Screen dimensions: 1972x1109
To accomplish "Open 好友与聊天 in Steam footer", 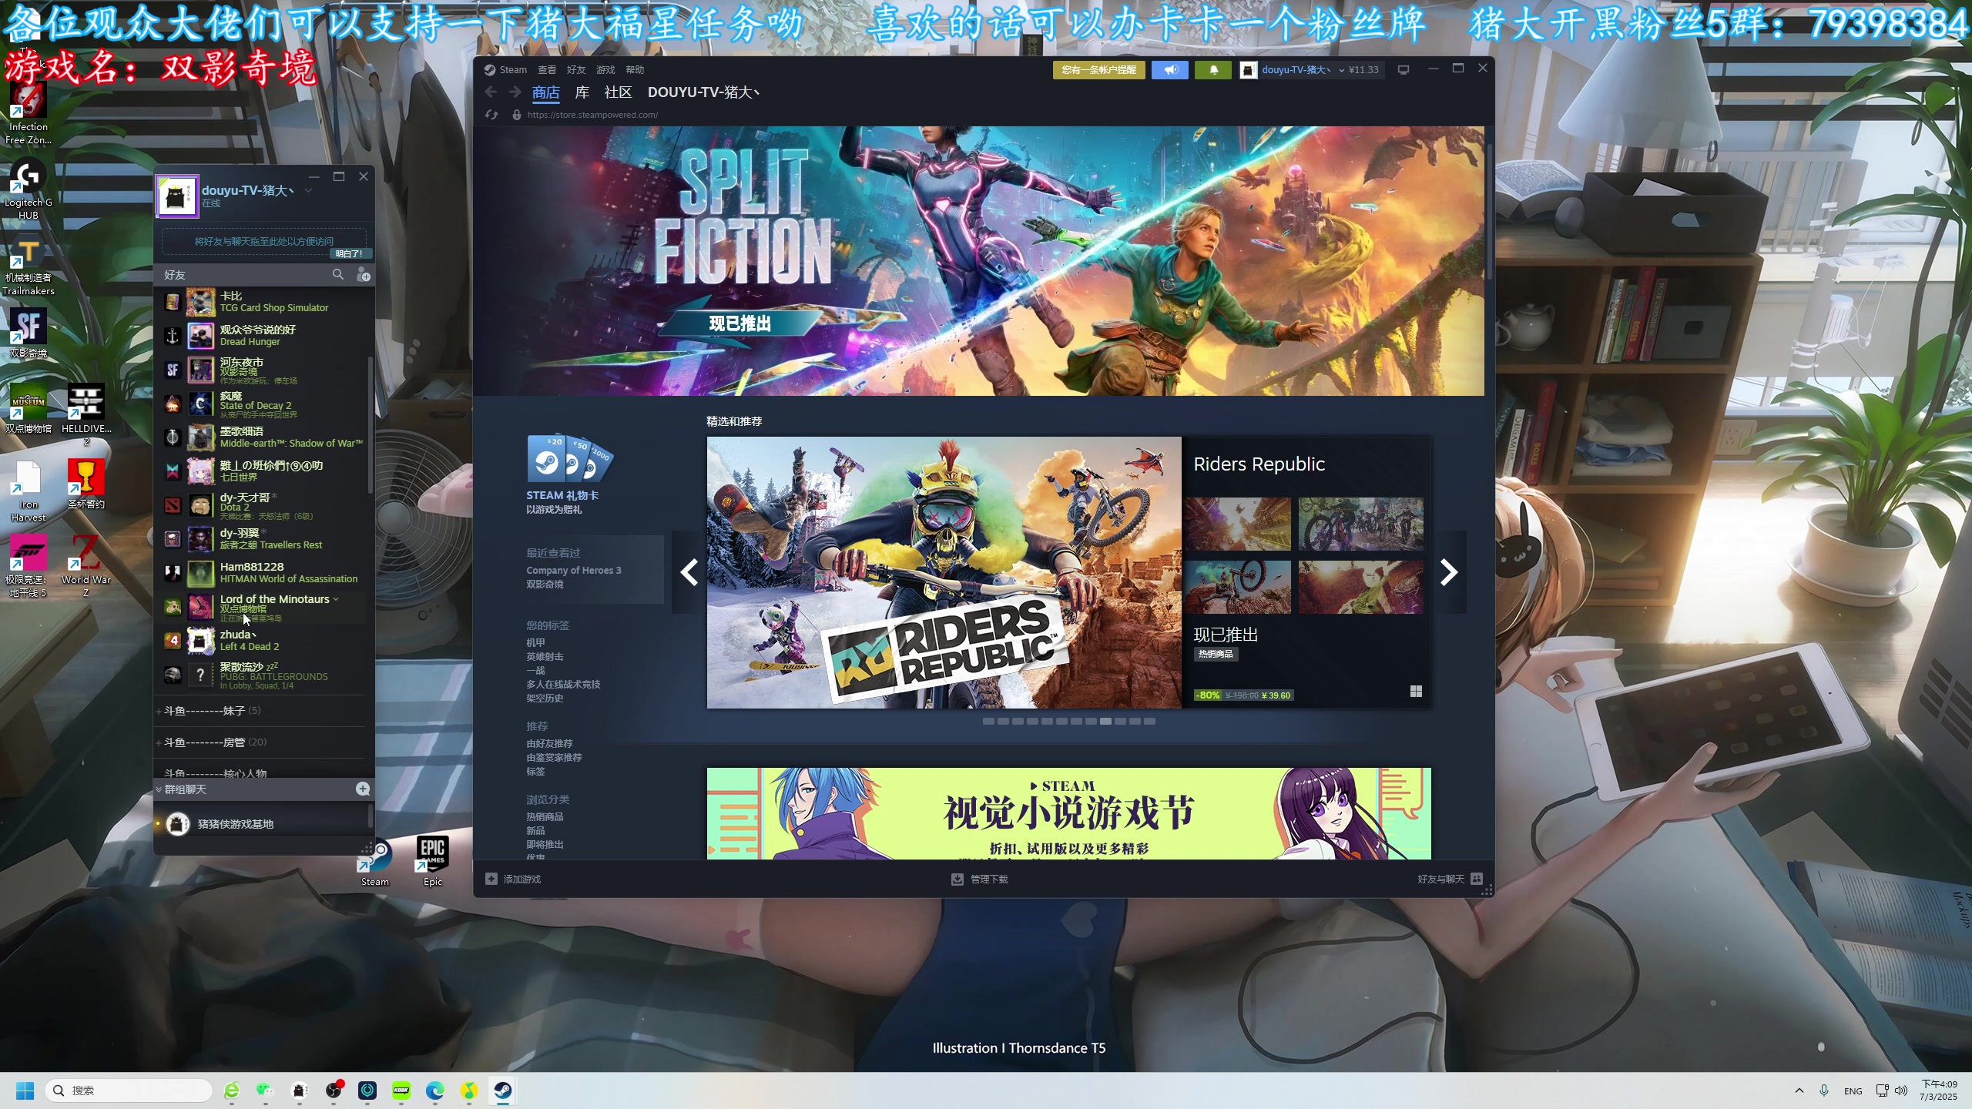I will pos(1450,879).
